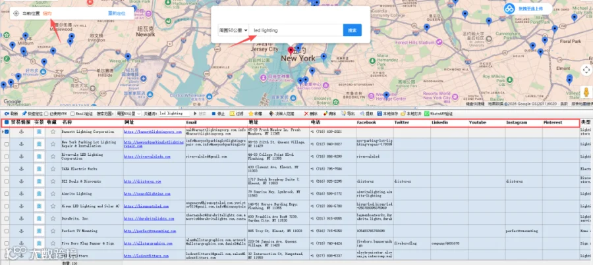The image size is (593, 265).
Task: Click the 刷新 refresh toolbar icon
Action: click(x=7, y=113)
